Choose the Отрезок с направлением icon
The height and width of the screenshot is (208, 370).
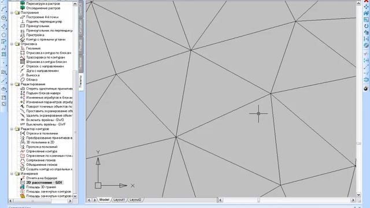tap(23, 66)
